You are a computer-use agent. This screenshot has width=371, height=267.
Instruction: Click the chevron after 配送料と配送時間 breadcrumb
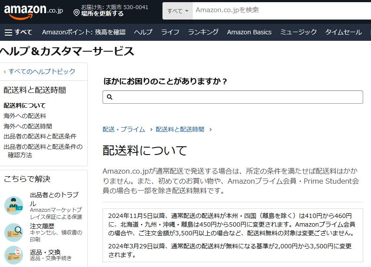coord(211,129)
